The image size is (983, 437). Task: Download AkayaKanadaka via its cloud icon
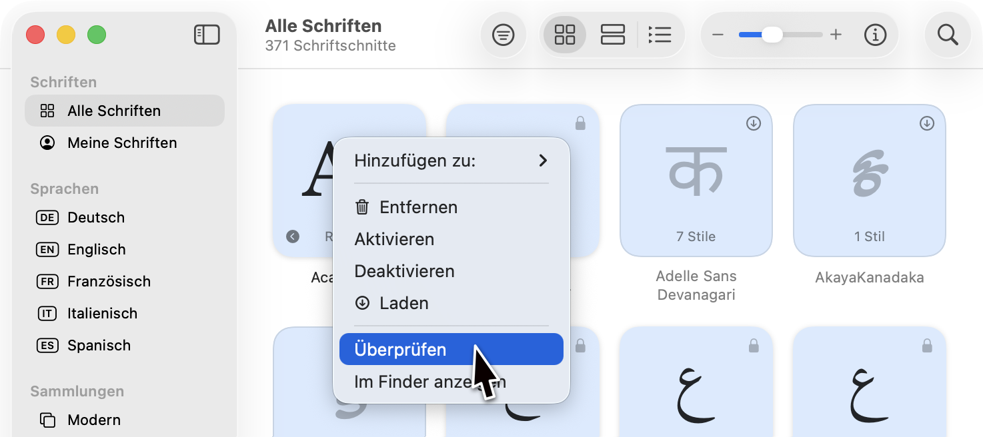pos(926,123)
